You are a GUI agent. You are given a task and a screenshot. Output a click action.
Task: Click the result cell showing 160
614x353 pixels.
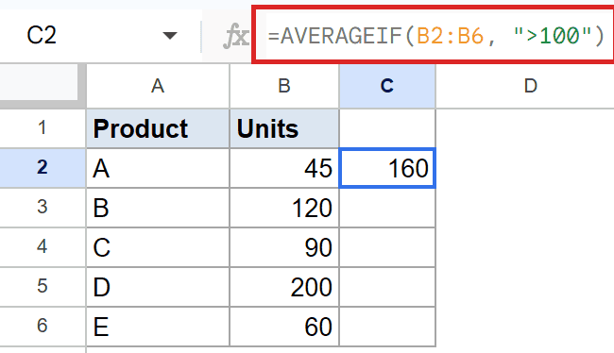pos(387,168)
